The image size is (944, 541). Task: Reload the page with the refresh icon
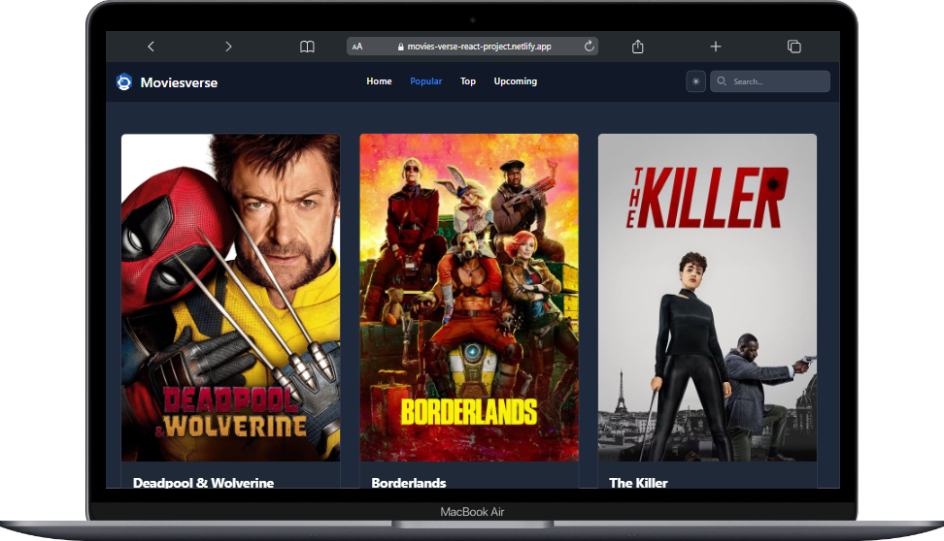[x=589, y=46]
